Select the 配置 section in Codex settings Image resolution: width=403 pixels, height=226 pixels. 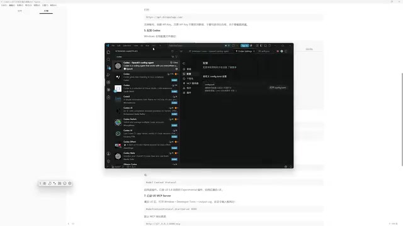tap(191, 74)
